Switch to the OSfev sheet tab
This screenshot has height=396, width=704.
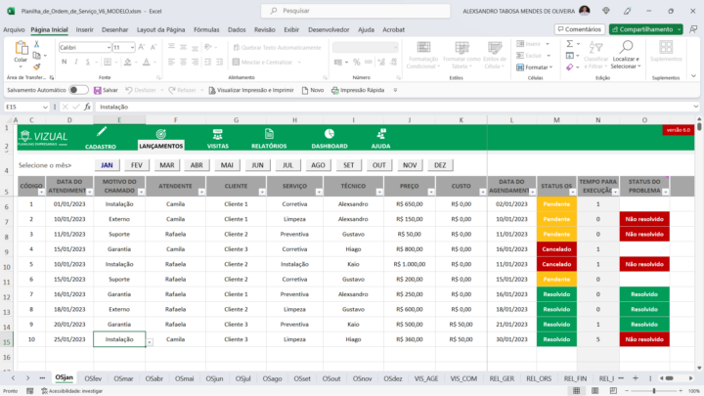pyautogui.click(x=94, y=377)
